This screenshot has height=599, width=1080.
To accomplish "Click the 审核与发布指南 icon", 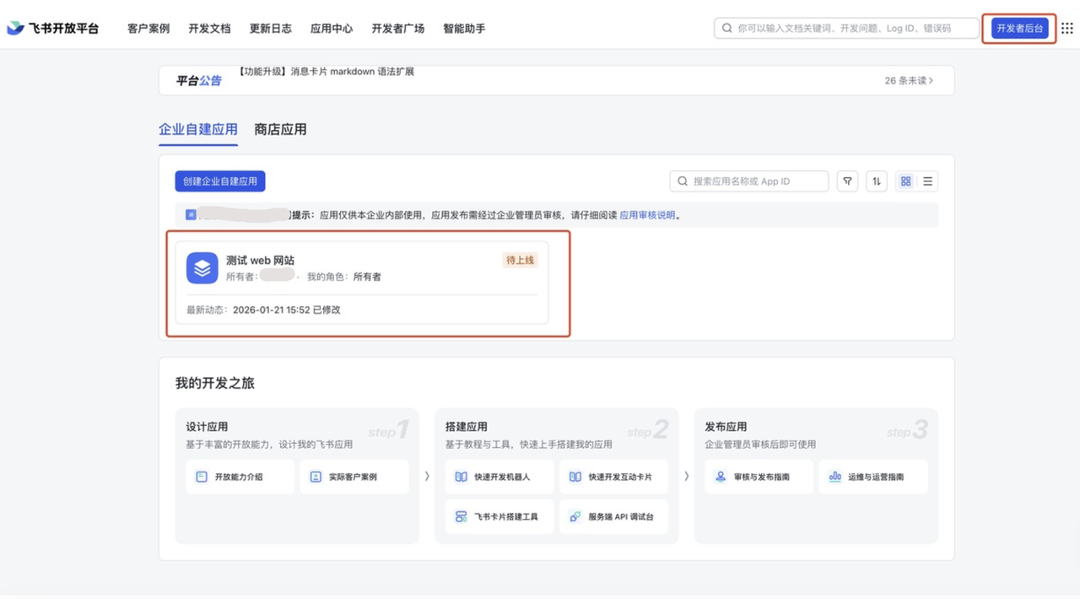I will click(721, 477).
